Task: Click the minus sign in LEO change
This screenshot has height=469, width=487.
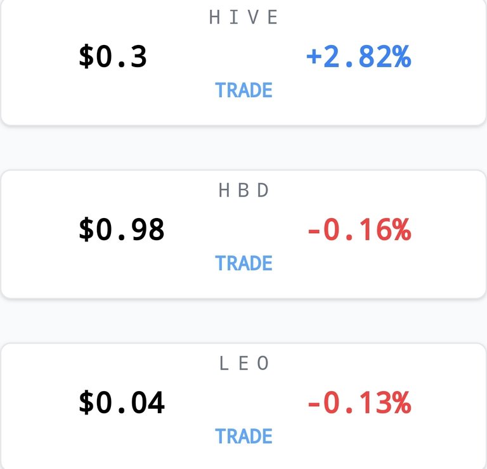Action: [x=314, y=404]
